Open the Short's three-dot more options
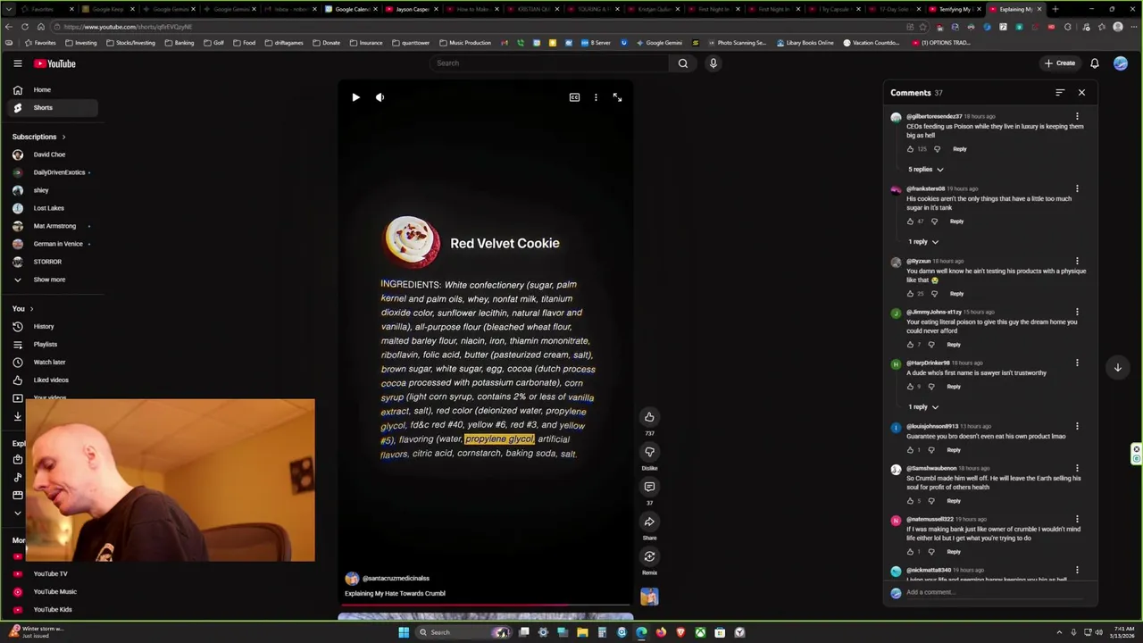Image resolution: width=1143 pixels, height=643 pixels. pos(596,97)
